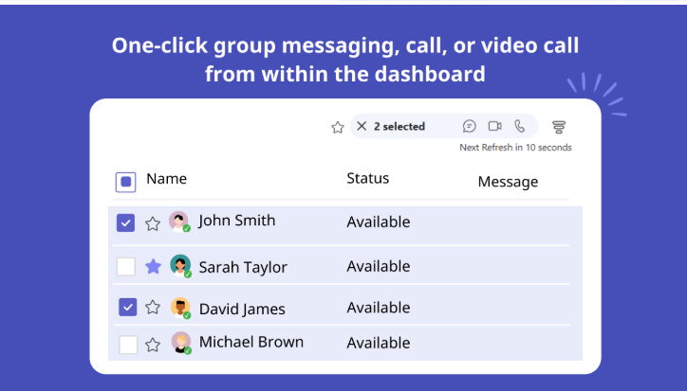Viewport: 687px width, 391px height.
Task: Favorite John Smith with star icon
Action: click(x=153, y=224)
